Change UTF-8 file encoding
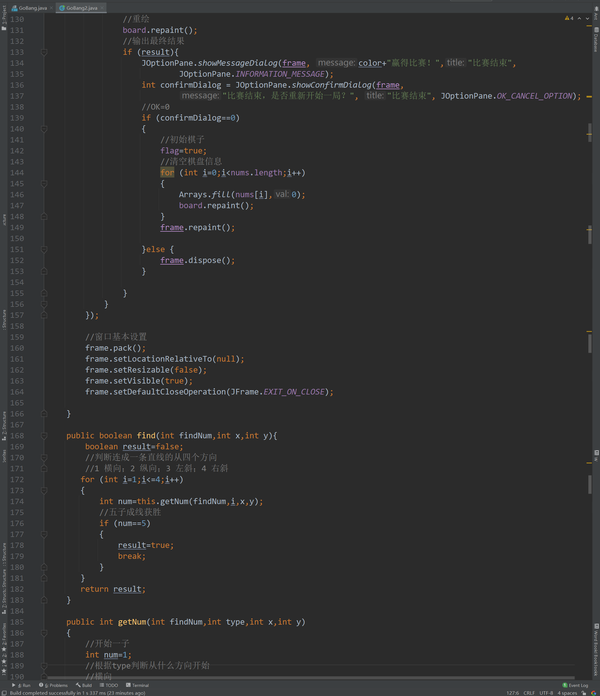The width and height of the screenshot is (600, 696). (x=546, y=693)
